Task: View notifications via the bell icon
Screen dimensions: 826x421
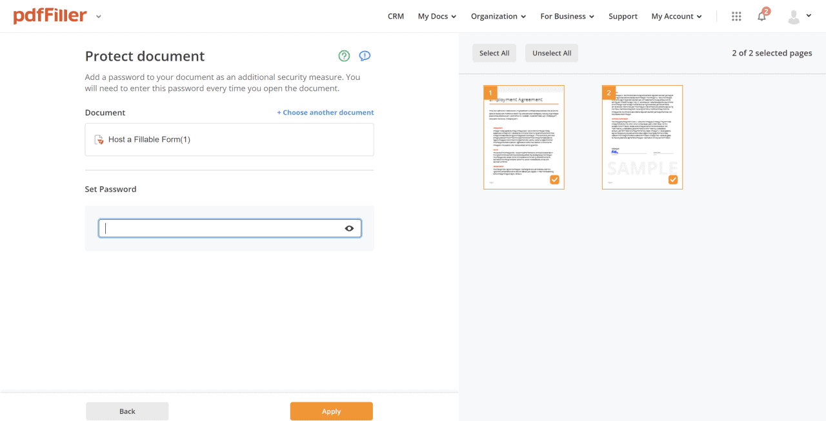Action: coord(761,16)
